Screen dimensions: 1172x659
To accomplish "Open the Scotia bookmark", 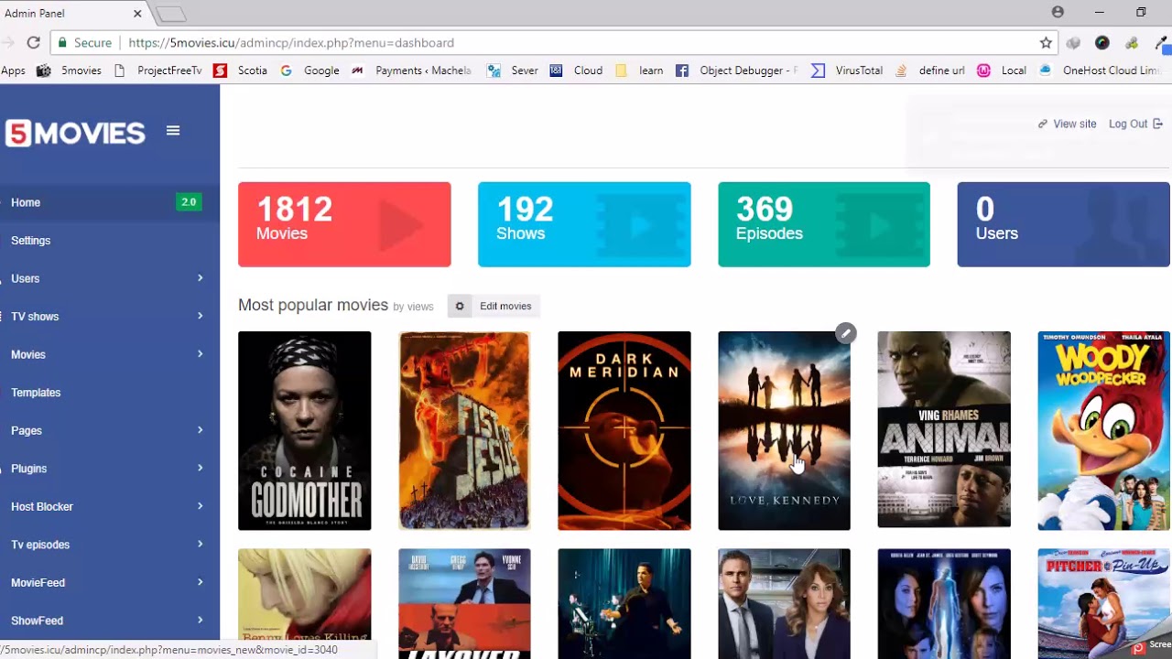I will tap(241, 70).
